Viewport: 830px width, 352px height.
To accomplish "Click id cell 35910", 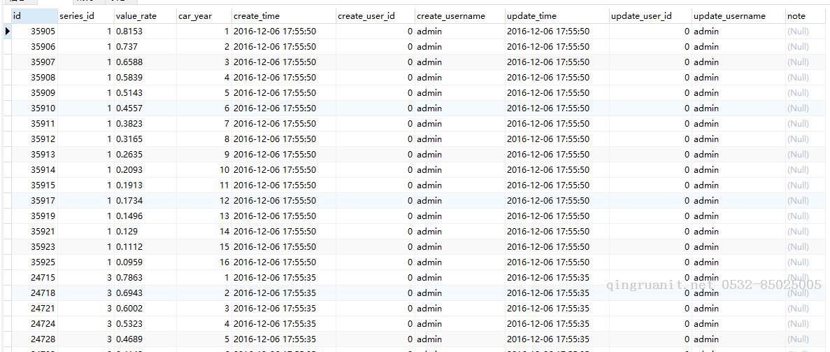I will pos(34,108).
